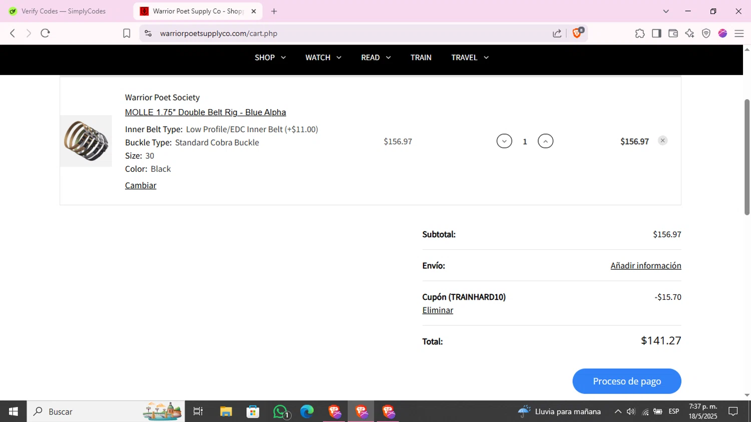This screenshot has height=422, width=751.
Task: Expand the WATCH menu
Action: (x=323, y=58)
